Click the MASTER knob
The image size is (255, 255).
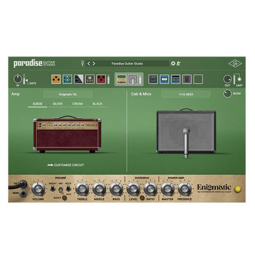click(x=167, y=189)
